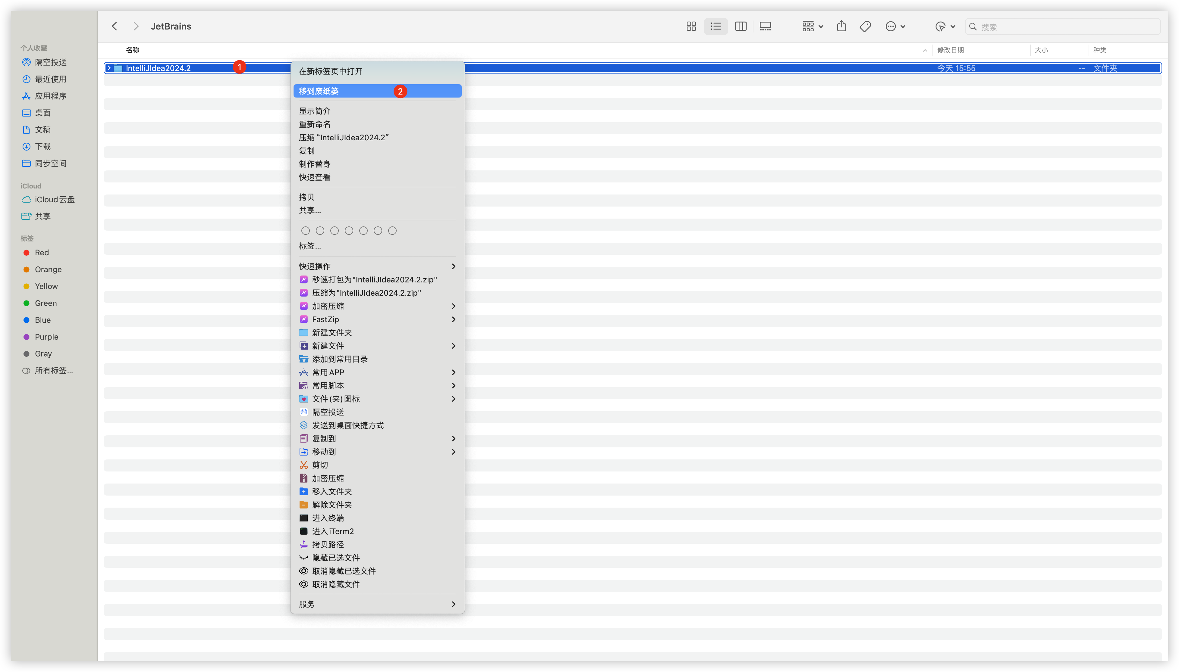The height and width of the screenshot is (672, 1179).
Task: Open the group-by dropdown in toolbar
Action: 812,26
